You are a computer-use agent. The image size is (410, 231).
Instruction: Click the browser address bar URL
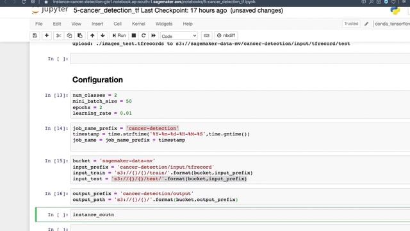tap(154, 2)
